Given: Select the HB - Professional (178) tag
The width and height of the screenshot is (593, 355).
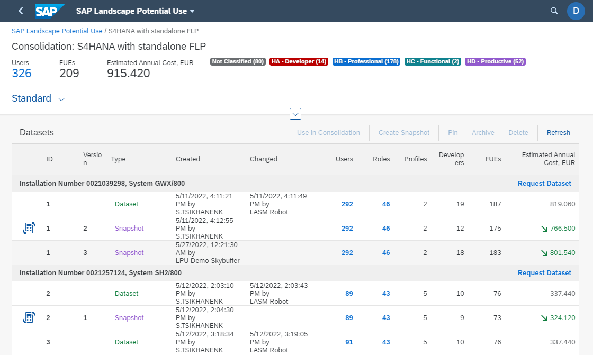Looking at the screenshot, I should click(x=366, y=61).
